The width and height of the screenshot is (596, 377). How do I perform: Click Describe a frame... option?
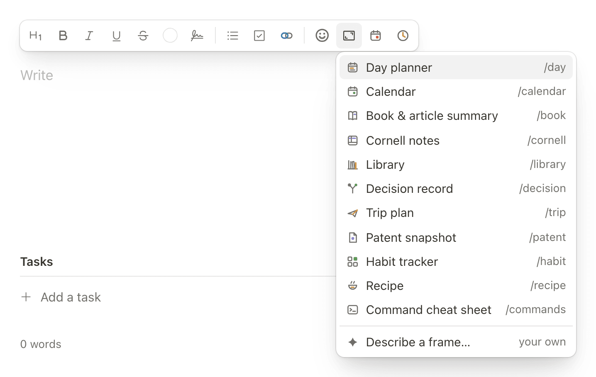click(x=456, y=342)
